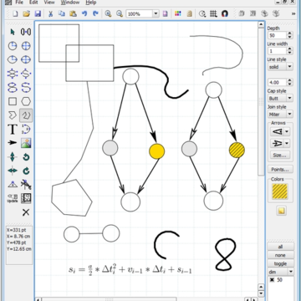Select the add point tool

click(x=13, y=184)
